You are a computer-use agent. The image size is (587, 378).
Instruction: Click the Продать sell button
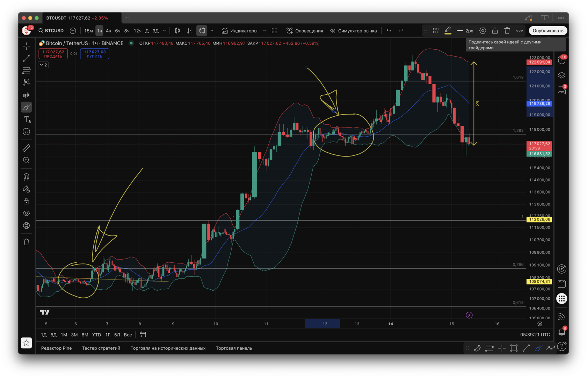[x=53, y=54]
